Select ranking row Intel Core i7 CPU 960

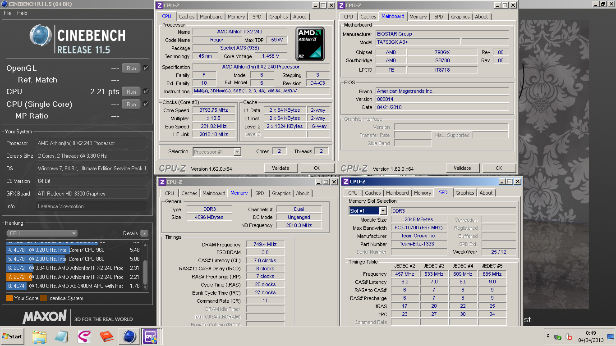click(x=74, y=250)
